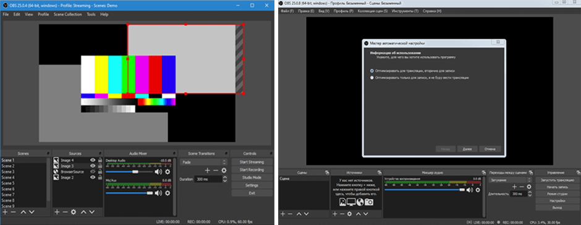Open Коллекция сцен (S) menu
581x225 pixels.
click(x=372, y=11)
